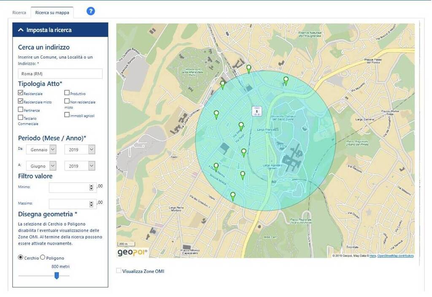Select the Ricerca su mappa tab
Image resolution: width=432 pixels, height=297 pixels.
pos(52,12)
